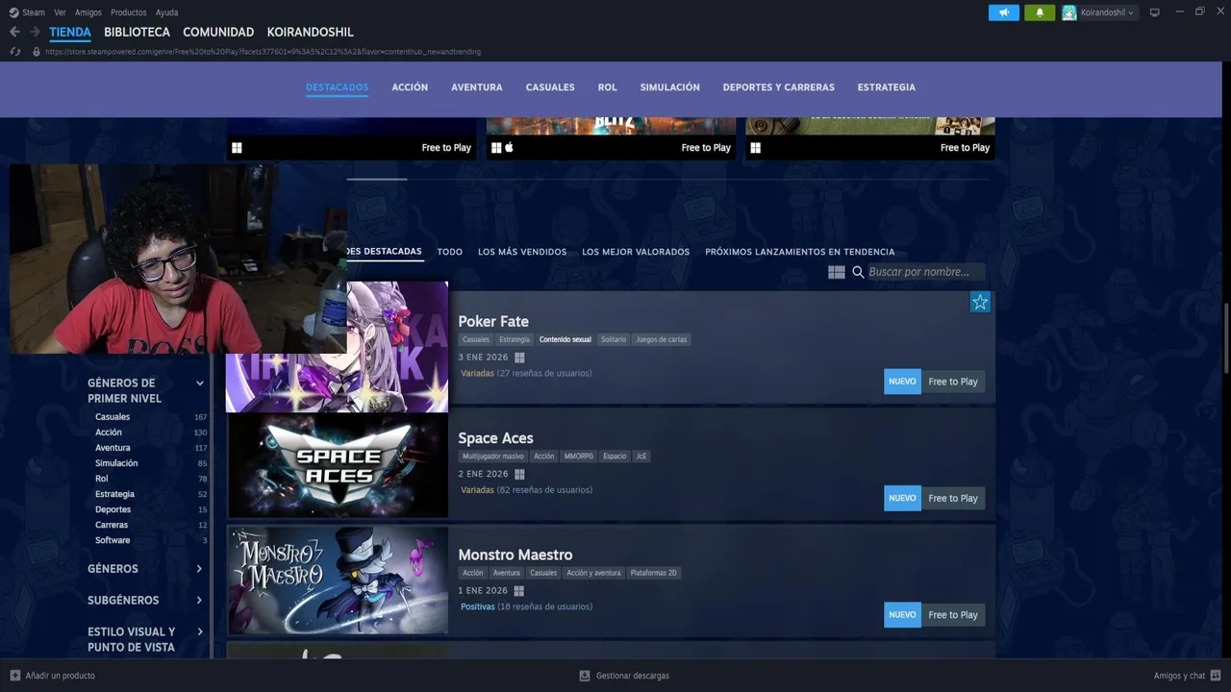Click the Steam logo icon in menu bar
1231x692 pixels.
click(x=13, y=12)
